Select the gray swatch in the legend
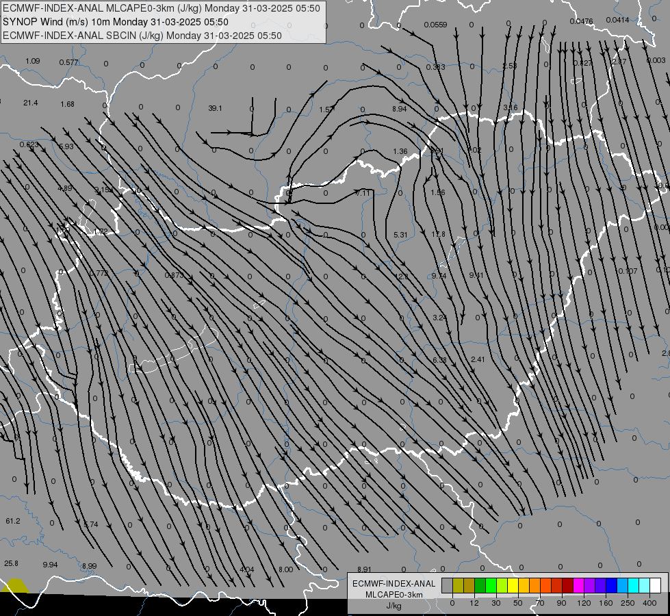The image size is (670, 616). 446,585
